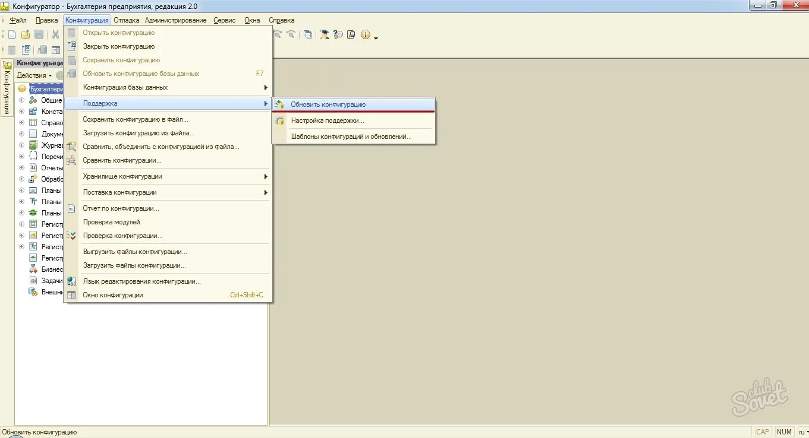Click the Cut scissors toolbar icon
This screenshot has width=809, height=438.
click(x=55, y=34)
